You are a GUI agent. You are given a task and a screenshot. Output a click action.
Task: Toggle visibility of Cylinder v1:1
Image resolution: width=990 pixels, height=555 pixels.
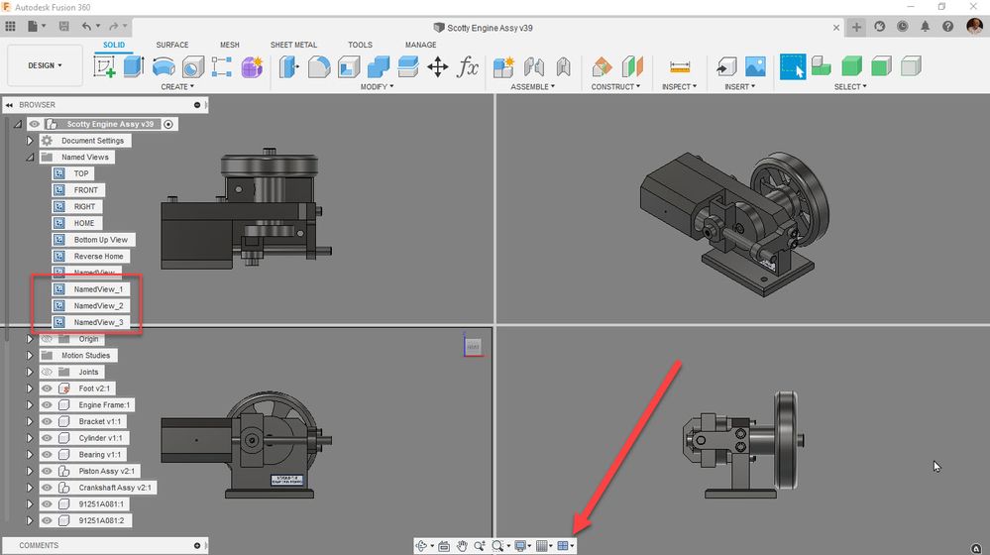click(47, 438)
